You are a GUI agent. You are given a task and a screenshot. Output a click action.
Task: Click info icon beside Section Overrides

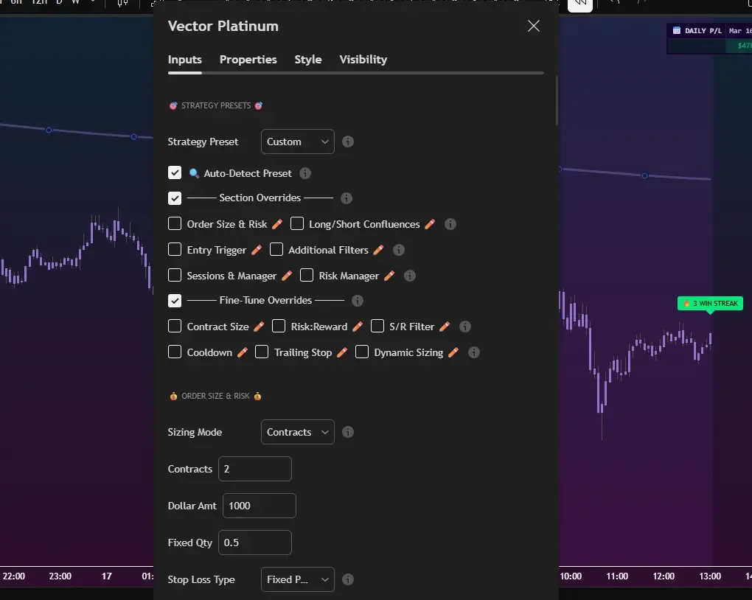[x=347, y=198]
